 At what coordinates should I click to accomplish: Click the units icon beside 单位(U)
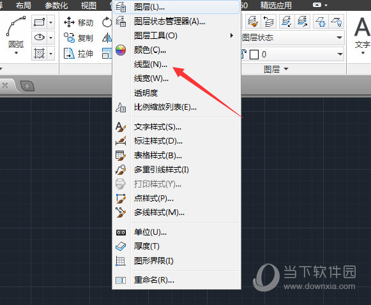click(x=121, y=233)
